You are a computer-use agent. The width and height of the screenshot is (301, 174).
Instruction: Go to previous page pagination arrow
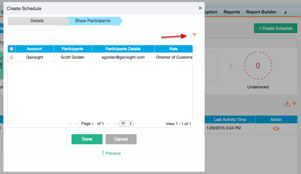pyautogui.click(x=76, y=124)
